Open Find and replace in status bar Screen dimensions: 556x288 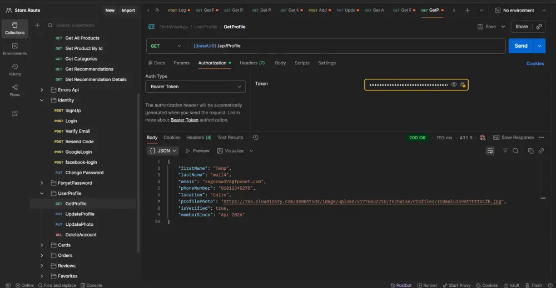pyautogui.click(x=57, y=285)
